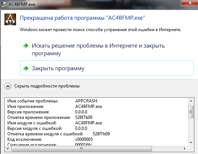
Task: Collapse details via the round chevron button
Action: [8, 86]
